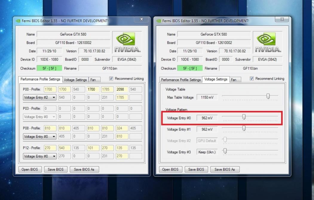Viewport: 314px width, 200px height.
Task: Click the Voltage Entry #0 962 mV field
Action: [207, 118]
